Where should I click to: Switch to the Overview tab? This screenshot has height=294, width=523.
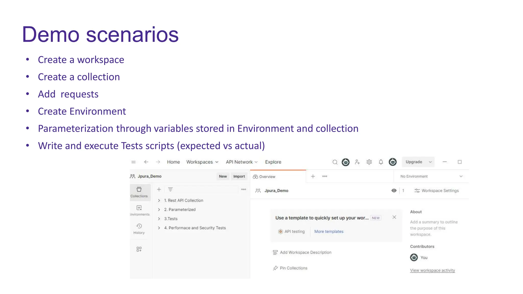click(278, 176)
